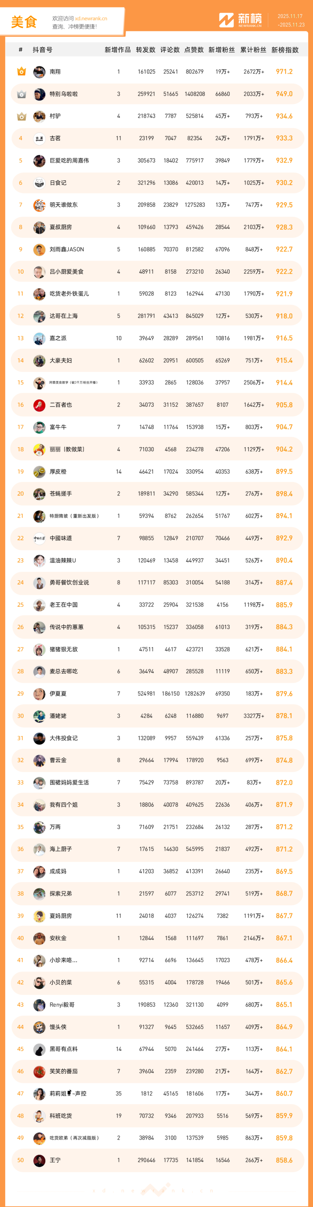Viewport: 313px width, 1207px height.
Task: Select the 新增粉丝 column header
Action: pos(221,50)
